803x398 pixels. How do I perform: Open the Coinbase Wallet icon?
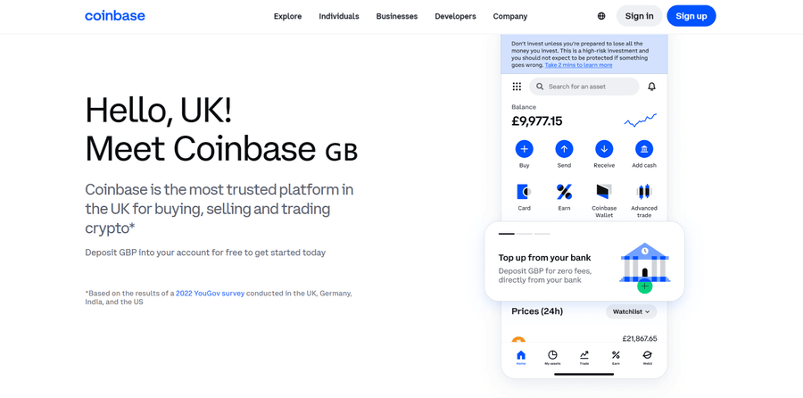pos(604,192)
